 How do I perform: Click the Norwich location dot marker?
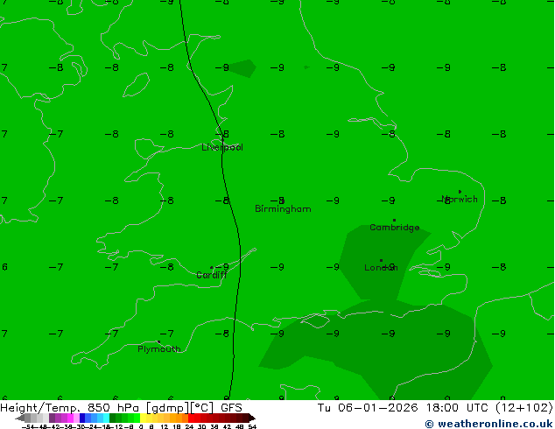pos(460,192)
